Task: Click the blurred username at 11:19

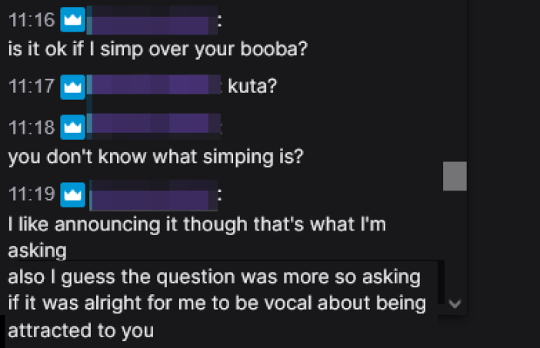Action: (x=150, y=195)
